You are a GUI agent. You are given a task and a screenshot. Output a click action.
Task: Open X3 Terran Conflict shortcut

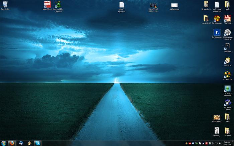tap(227, 103)
